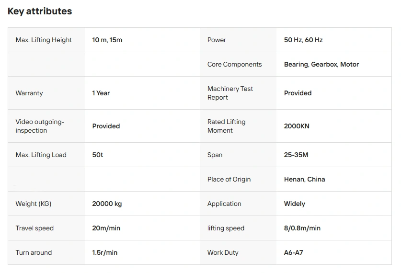Click the Video outgoing-inspection label
The image size is (401, 273).
(x=40, y=126)
